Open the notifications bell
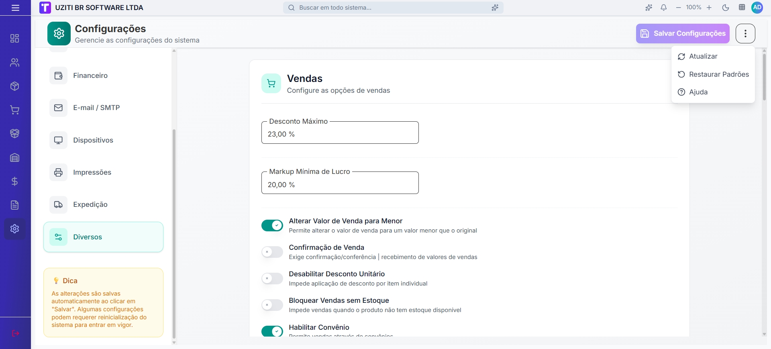 tap(664, 8)
